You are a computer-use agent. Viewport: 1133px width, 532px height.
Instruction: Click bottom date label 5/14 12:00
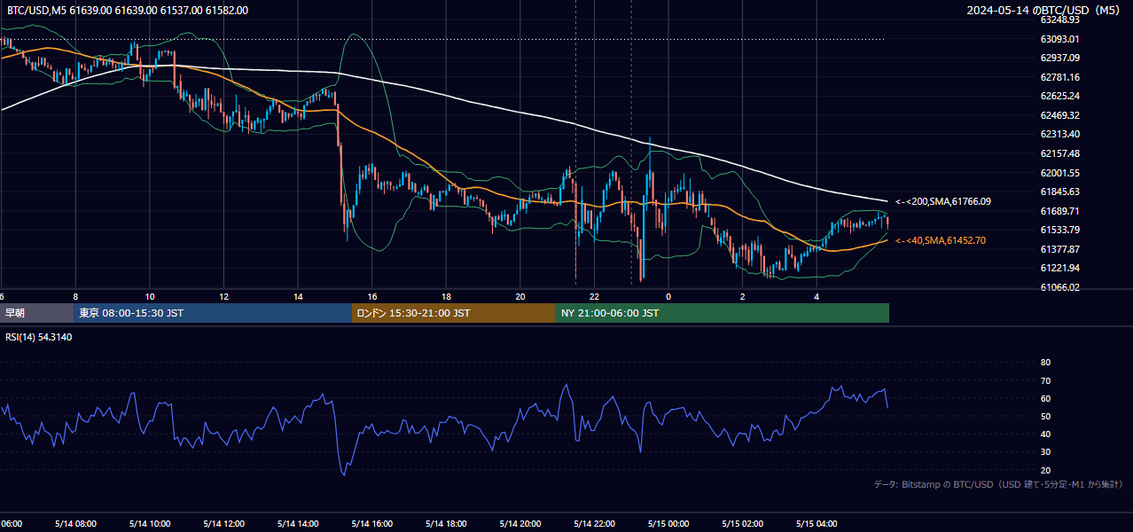coord(223,524)
